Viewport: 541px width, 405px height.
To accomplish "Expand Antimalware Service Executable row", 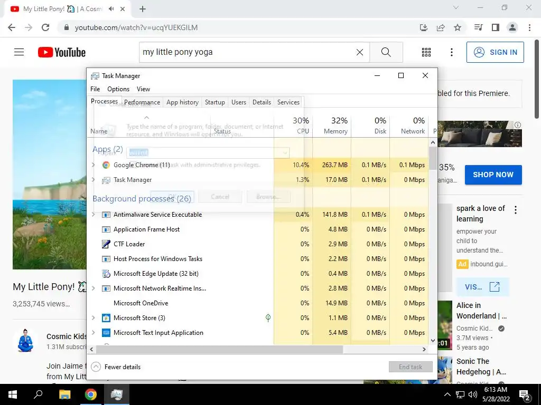I will tap(93, 215).
